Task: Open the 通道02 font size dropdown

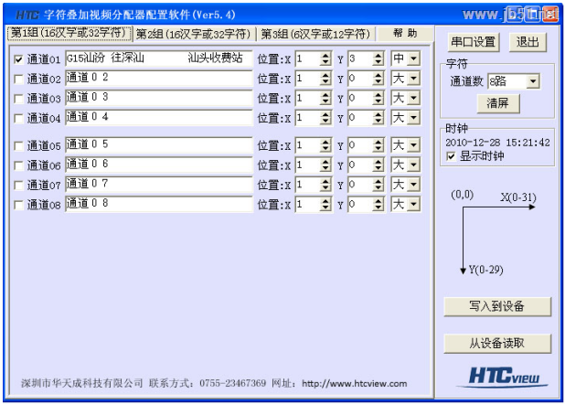Action: click(x=413, y=79)
